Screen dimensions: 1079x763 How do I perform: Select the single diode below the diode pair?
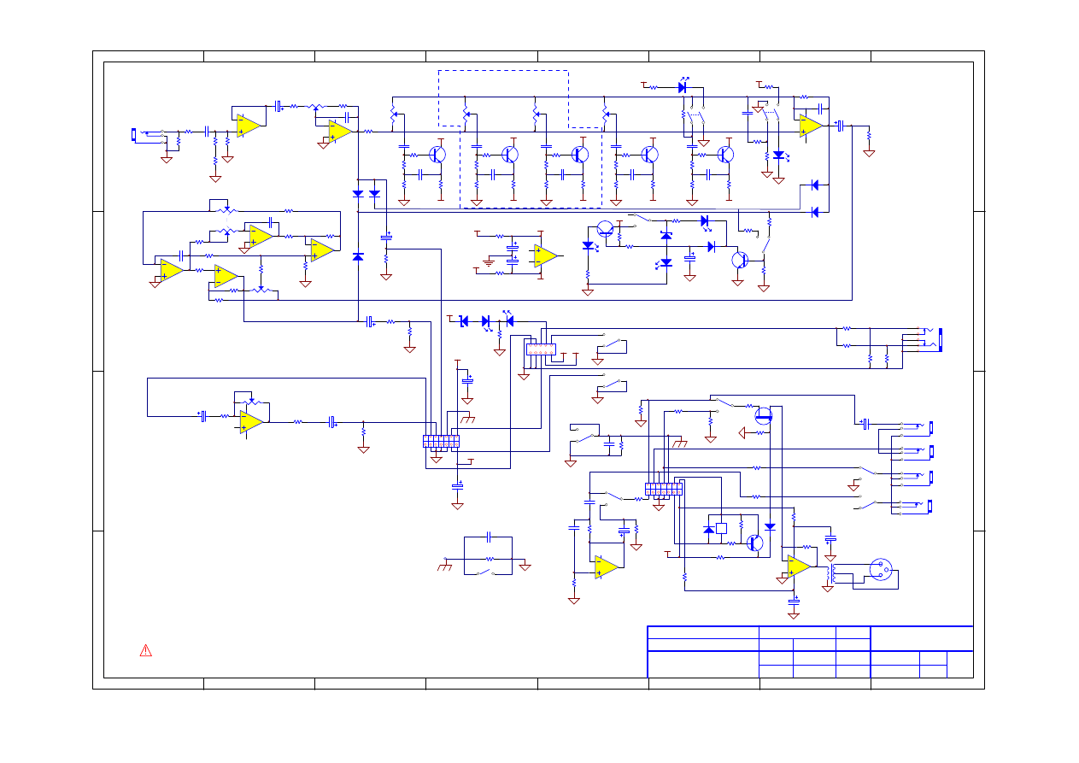click(x=358, y=256)
